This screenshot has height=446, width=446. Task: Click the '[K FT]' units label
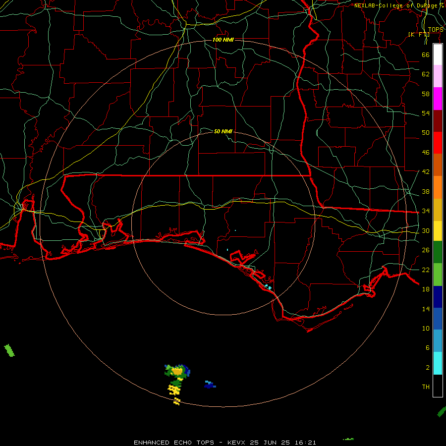(x=419, y=35)
